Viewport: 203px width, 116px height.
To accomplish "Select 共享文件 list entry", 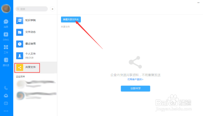I will [x=35, y=67].
